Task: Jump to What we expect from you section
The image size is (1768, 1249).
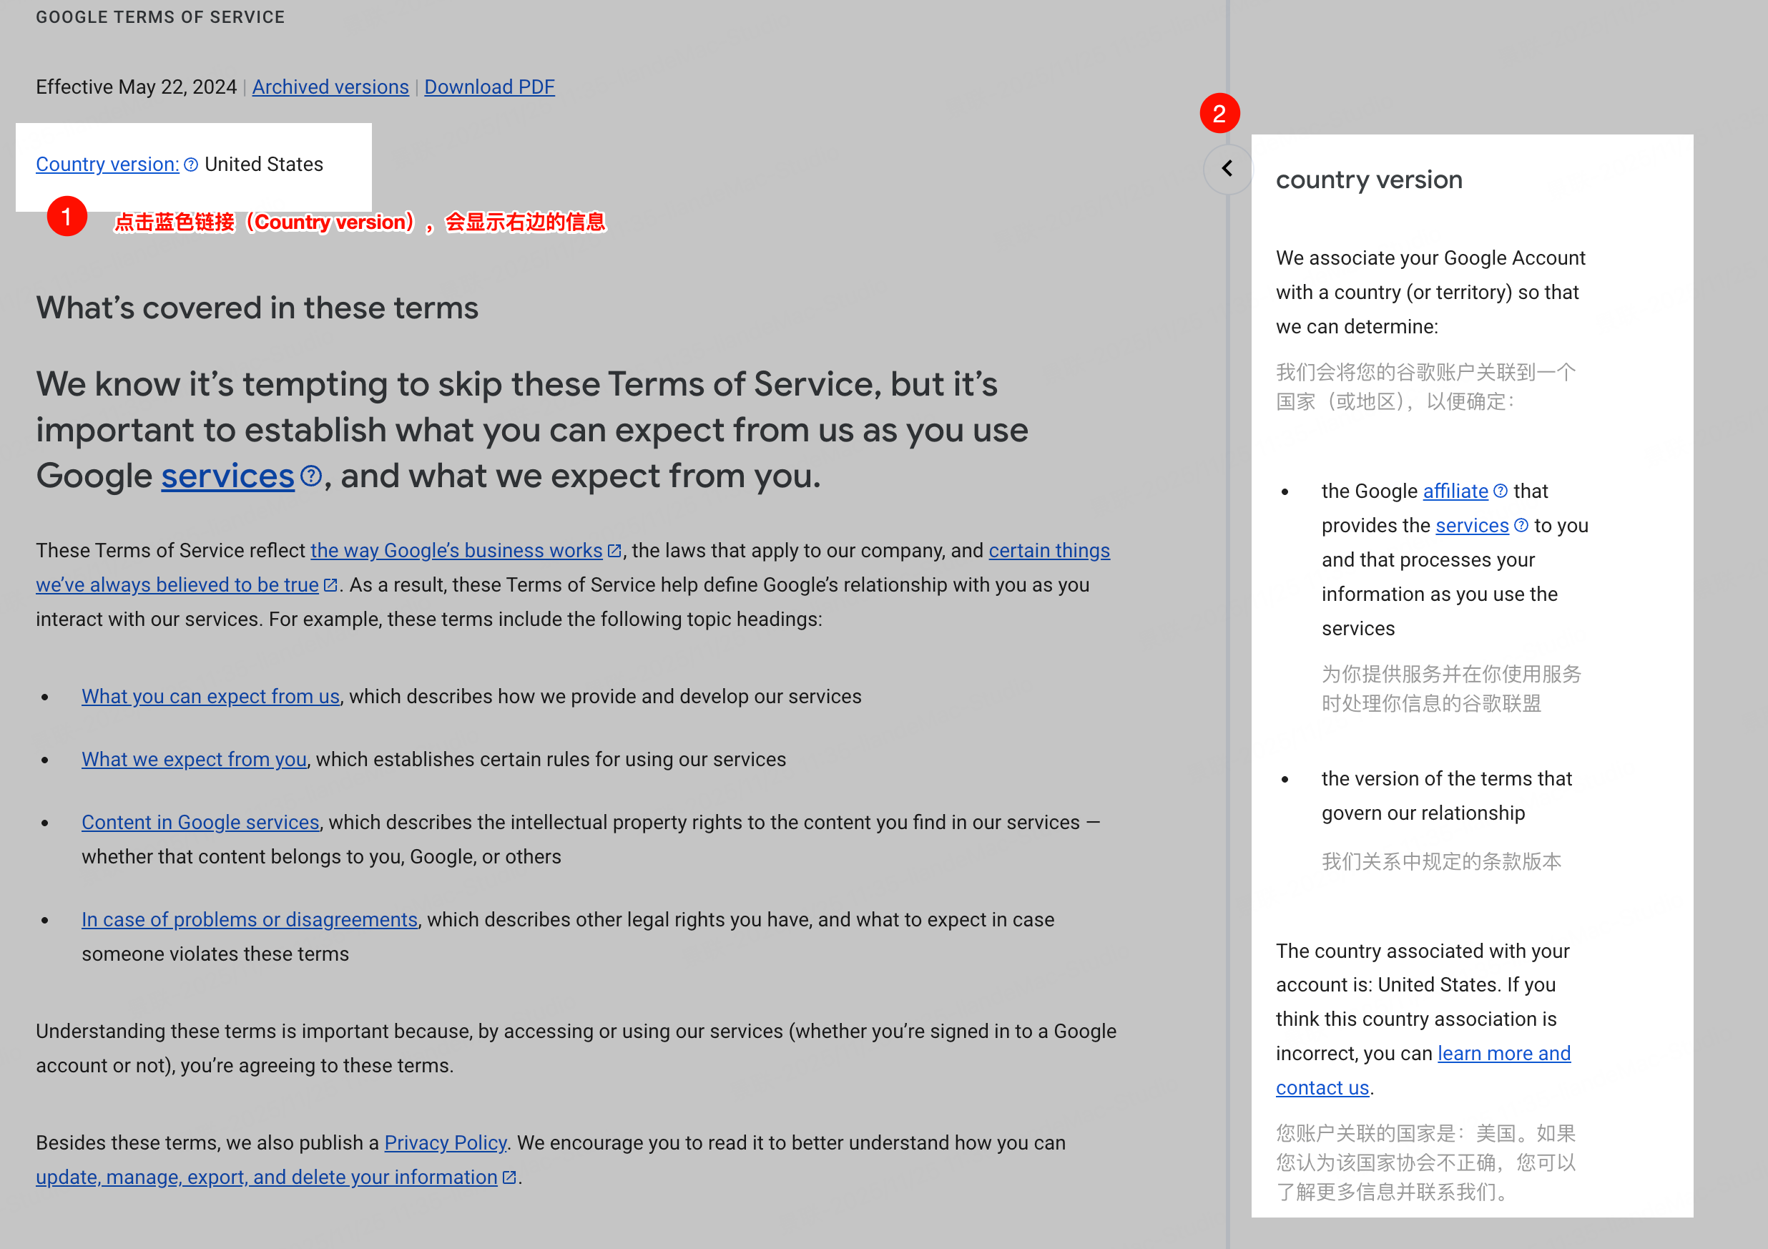Action: [194, 760]
